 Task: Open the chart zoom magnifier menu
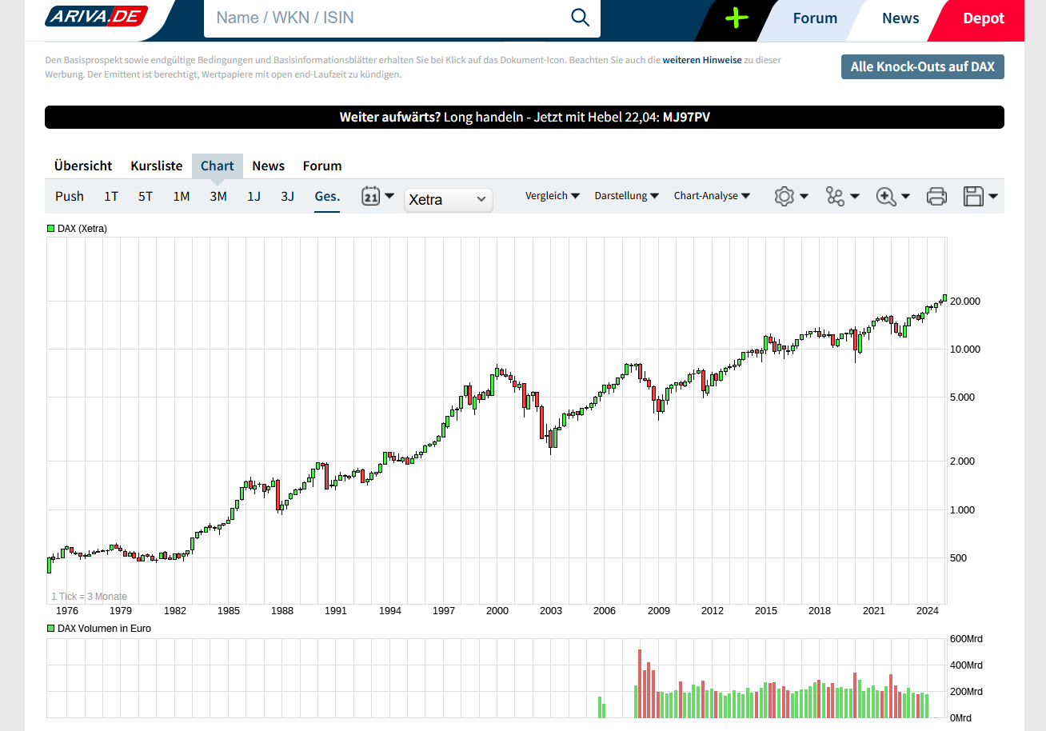[x=893, y=196]
